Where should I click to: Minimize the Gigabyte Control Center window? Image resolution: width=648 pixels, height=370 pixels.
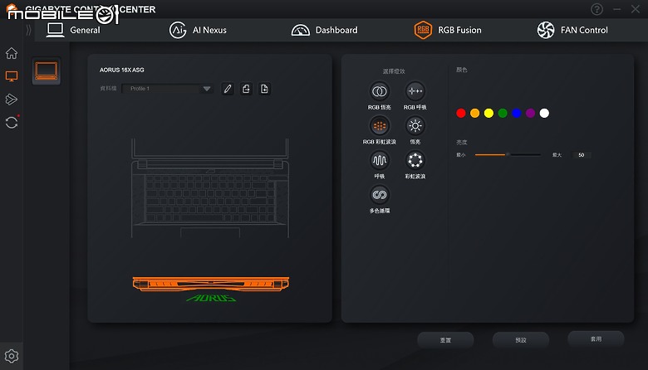617,9
